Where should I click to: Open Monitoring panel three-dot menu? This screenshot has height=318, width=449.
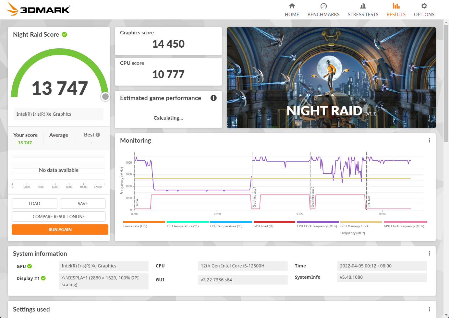click(429, 140)
